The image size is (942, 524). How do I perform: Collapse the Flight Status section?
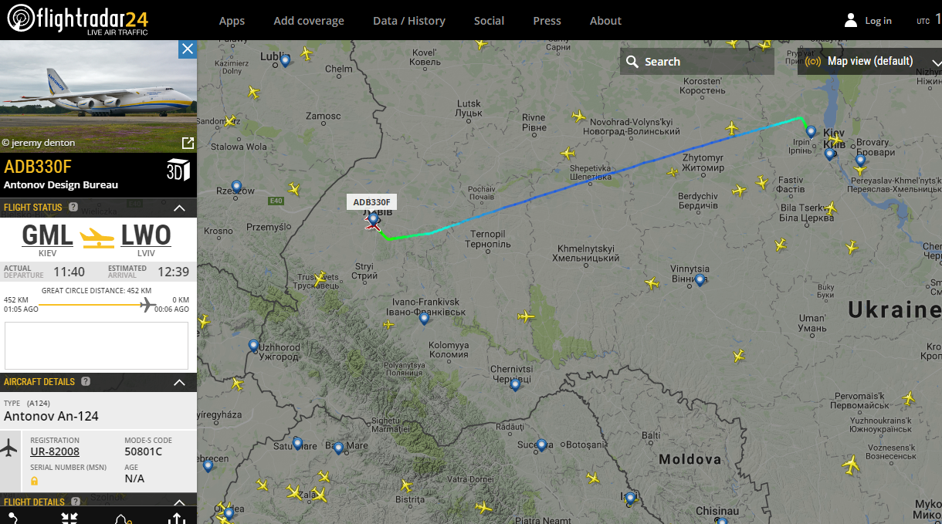pyautogui.click(x=179, y=208)
